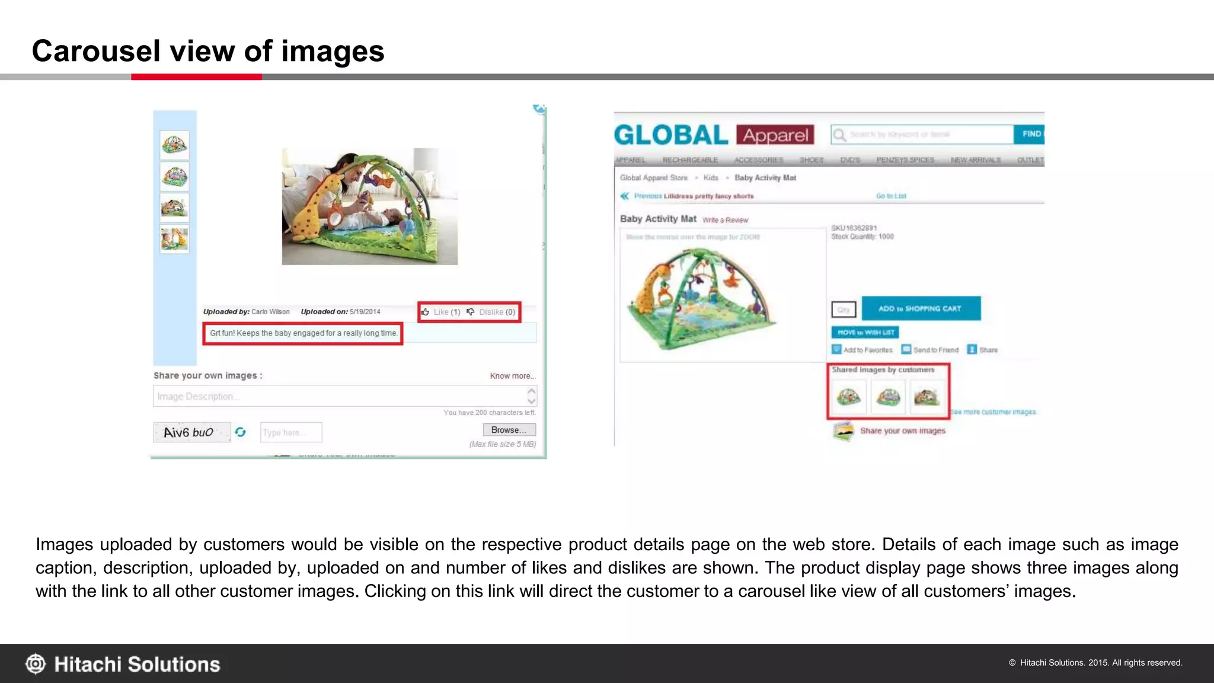Image resolution: width=1214 pixels, height=683 pixels.
Task: Open the RECHARGEABLE menu
Action: pos(690,160)
